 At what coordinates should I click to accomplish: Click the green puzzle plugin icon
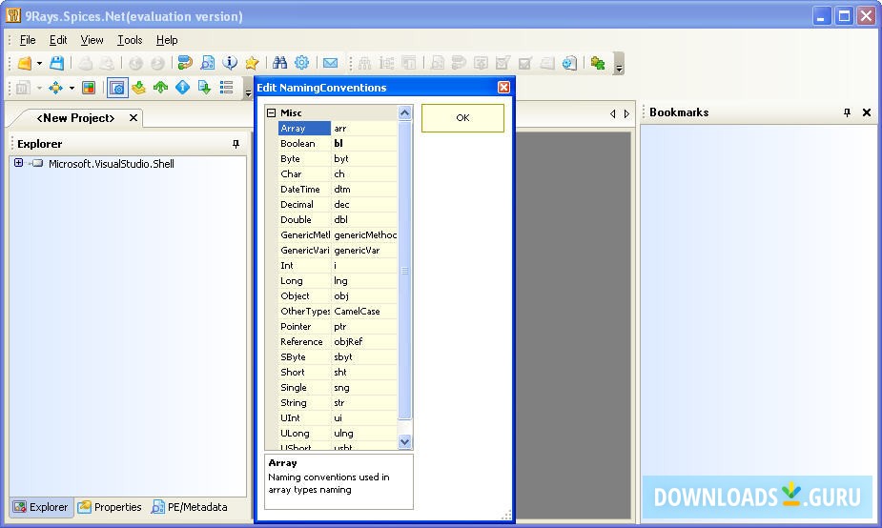(597, 63)
